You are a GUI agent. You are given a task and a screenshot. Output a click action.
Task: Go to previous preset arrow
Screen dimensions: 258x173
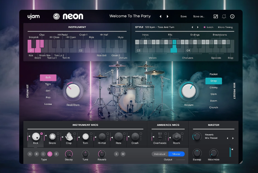click(161, 16)
